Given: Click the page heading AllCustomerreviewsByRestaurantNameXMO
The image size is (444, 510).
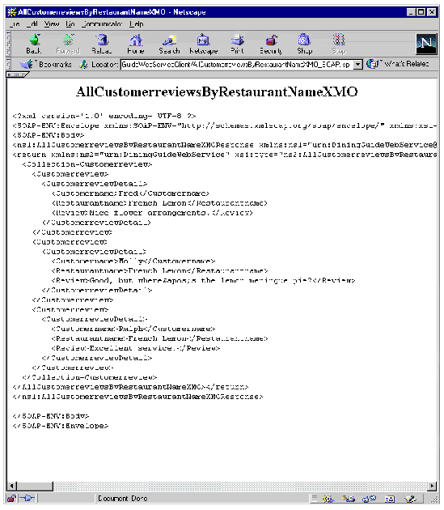Looking at the screenshot, I should point(217,92).
